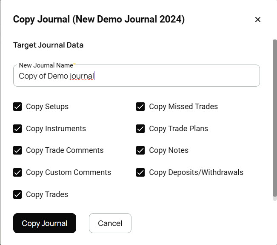
Task: Disable the Copy Notes checkbox
Action: [x=140, y=150]
